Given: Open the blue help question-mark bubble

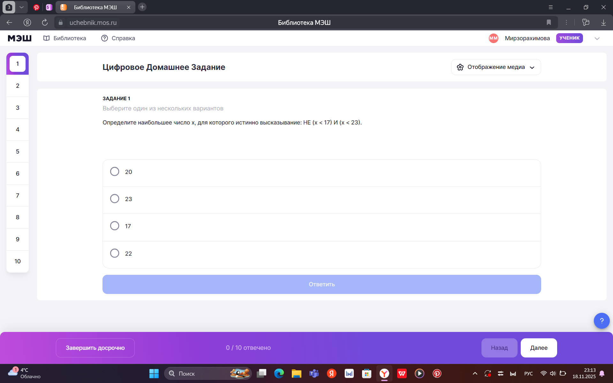Looking at the screenshot, I should point(602,321).
